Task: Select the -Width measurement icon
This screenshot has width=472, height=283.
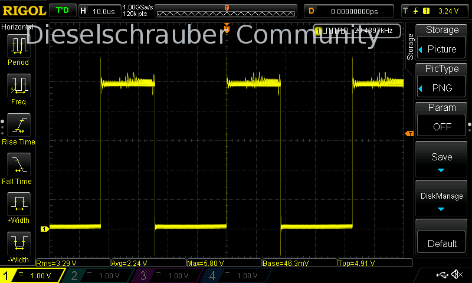Action: [19, 243]
